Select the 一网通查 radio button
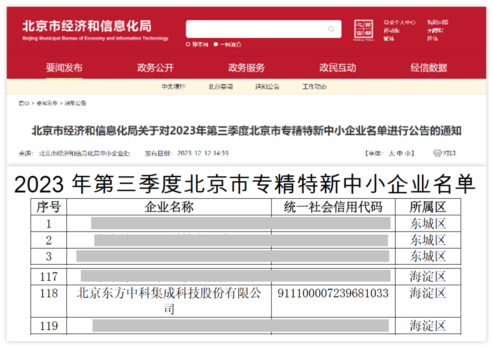The width and height of the screenshot is (493, 348). point(216,45)
